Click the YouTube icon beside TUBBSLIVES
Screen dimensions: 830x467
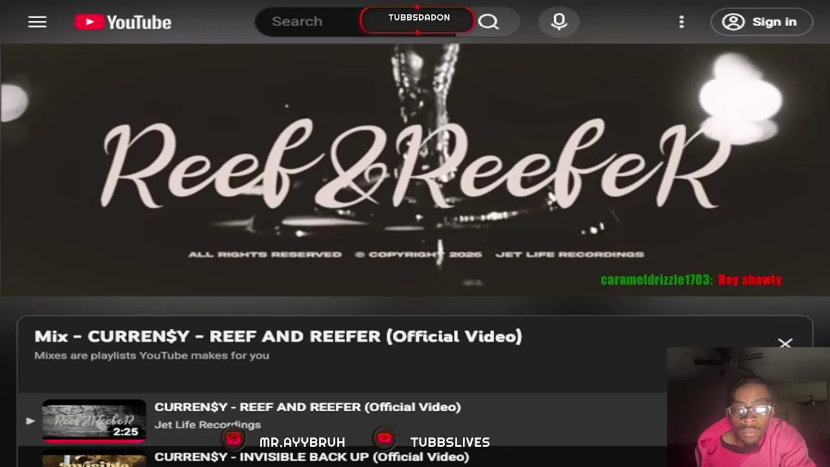tap(385, 439)
